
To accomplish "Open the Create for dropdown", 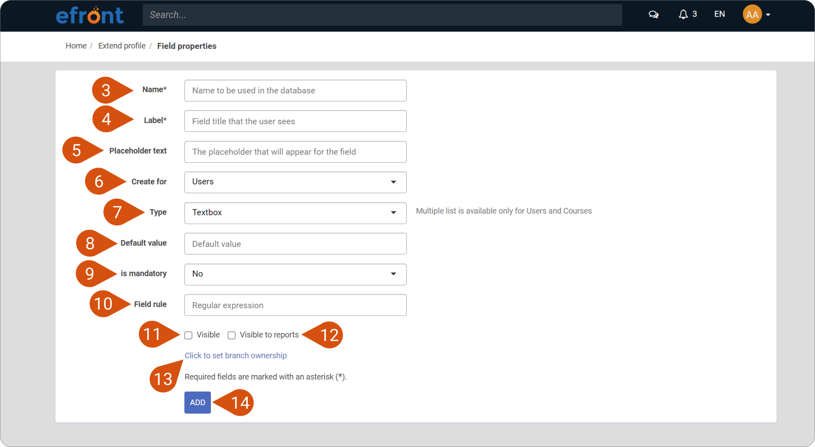I will coord(295,182).
